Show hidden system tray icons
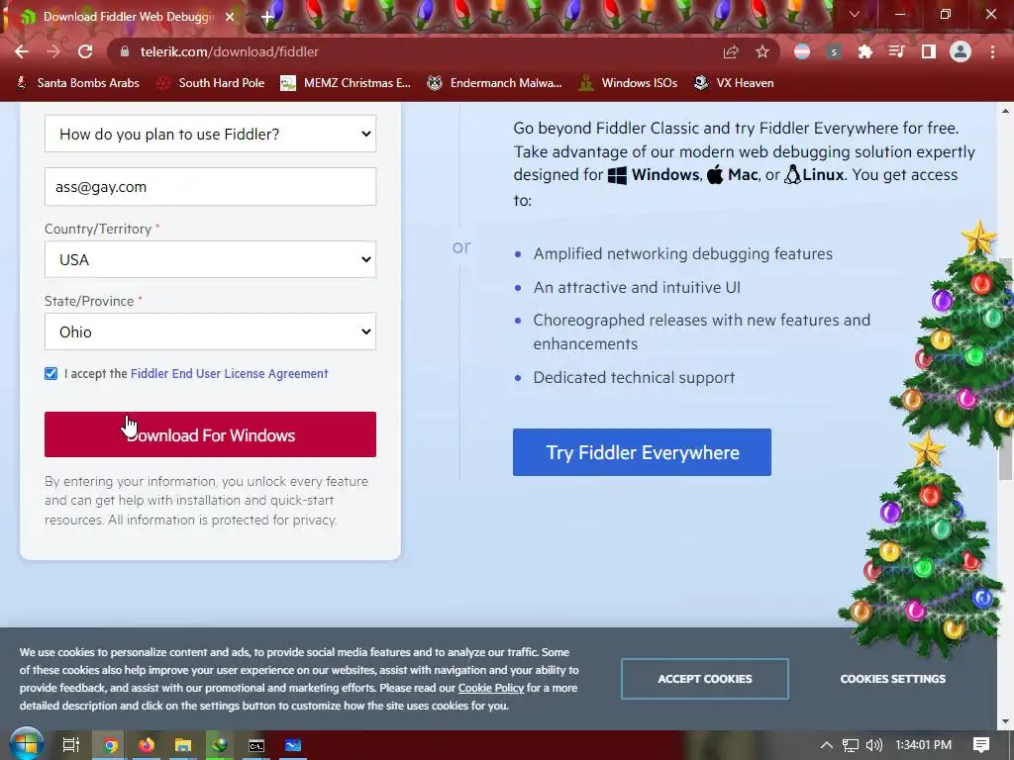 [x=827, y=745]
